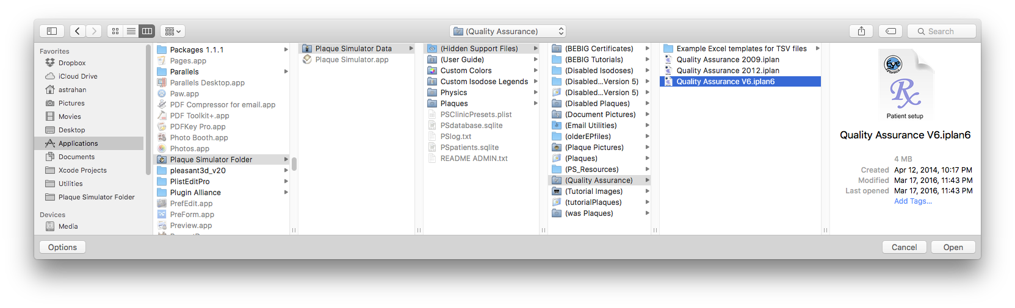
Task: Switch to column view
Action: [x=147, y=31]
